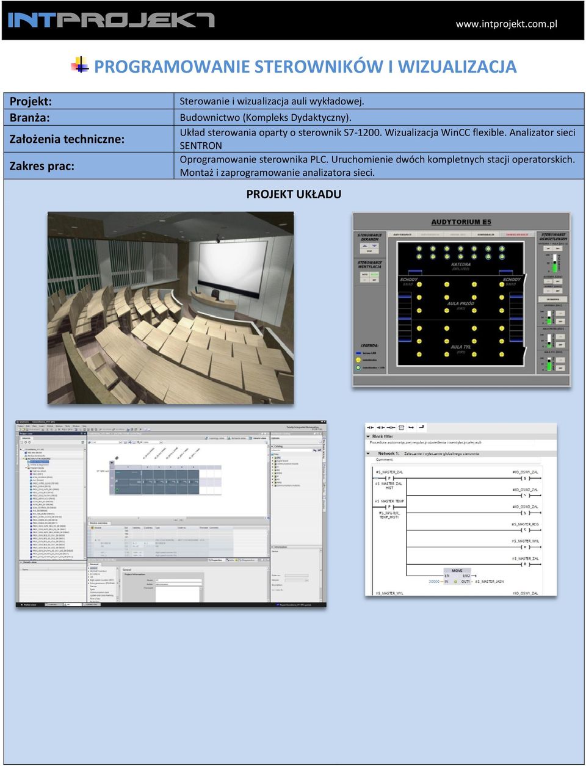
Task: Select the coil labeled #S_MASTER_REG
Action: coord(525,530)
